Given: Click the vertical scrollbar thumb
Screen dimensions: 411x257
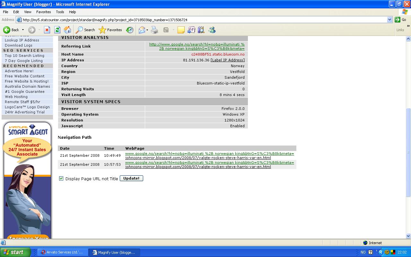Looking at the screenshot, I should [408, 152].
